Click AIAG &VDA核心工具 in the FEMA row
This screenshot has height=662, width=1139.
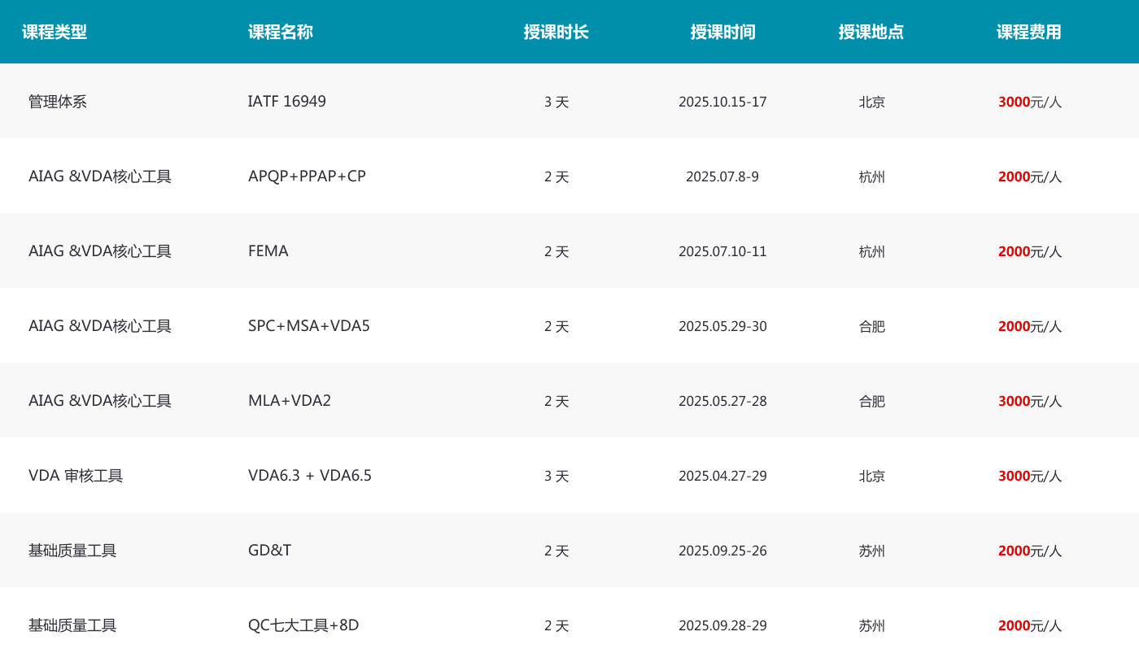[x=100, y=251]
